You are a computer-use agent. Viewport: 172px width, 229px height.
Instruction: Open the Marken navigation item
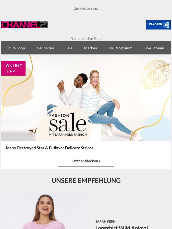(x=91, y=48)
